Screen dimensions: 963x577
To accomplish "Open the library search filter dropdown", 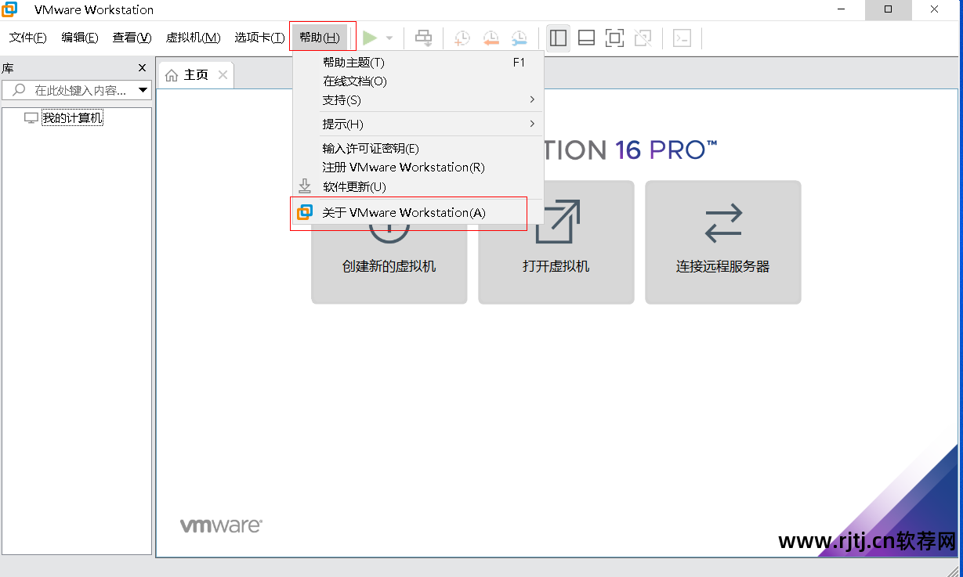I will pos(143,90).
